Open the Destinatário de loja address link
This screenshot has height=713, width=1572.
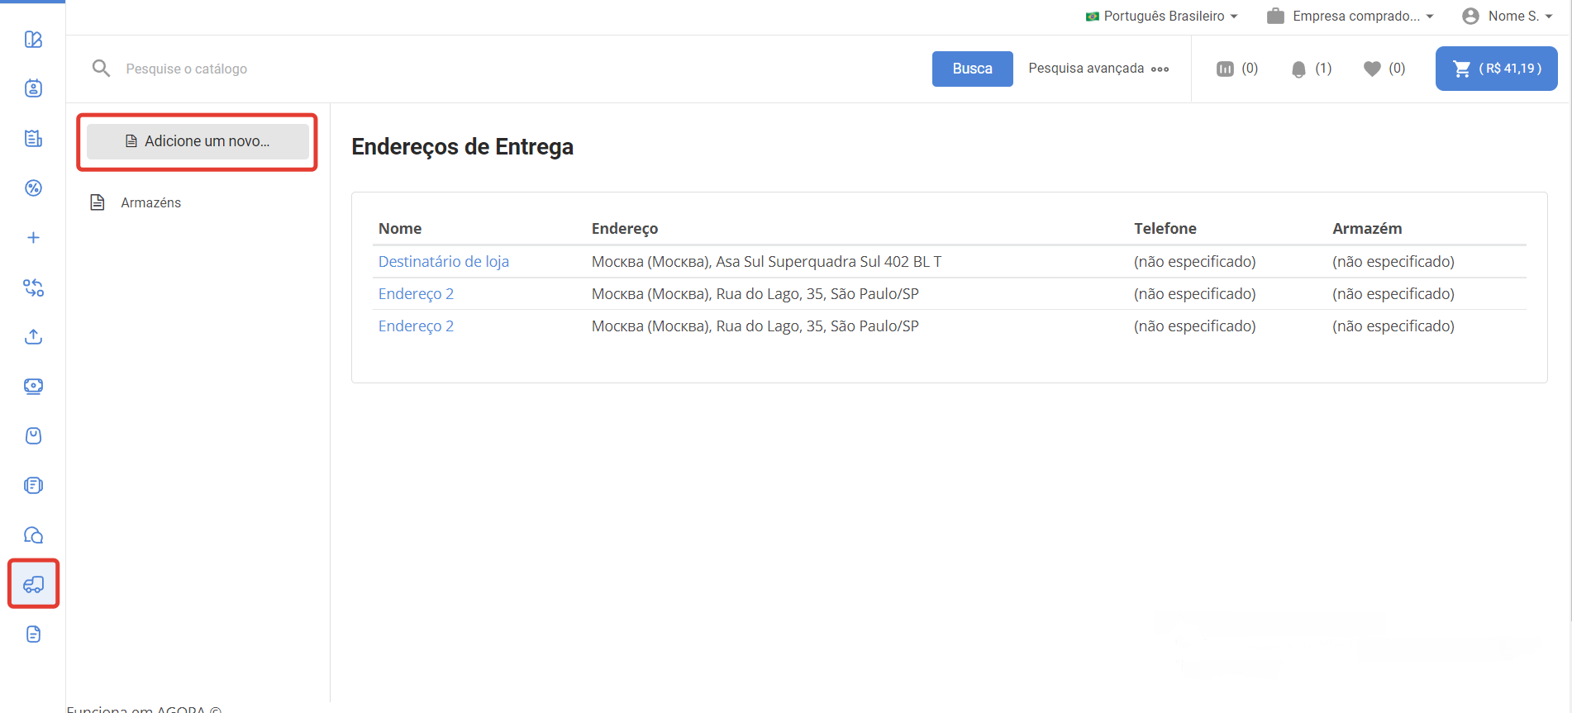click(443, 262)
